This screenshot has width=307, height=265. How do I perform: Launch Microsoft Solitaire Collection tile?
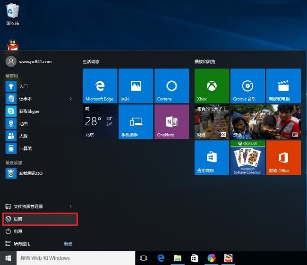(x=247, y=158)
